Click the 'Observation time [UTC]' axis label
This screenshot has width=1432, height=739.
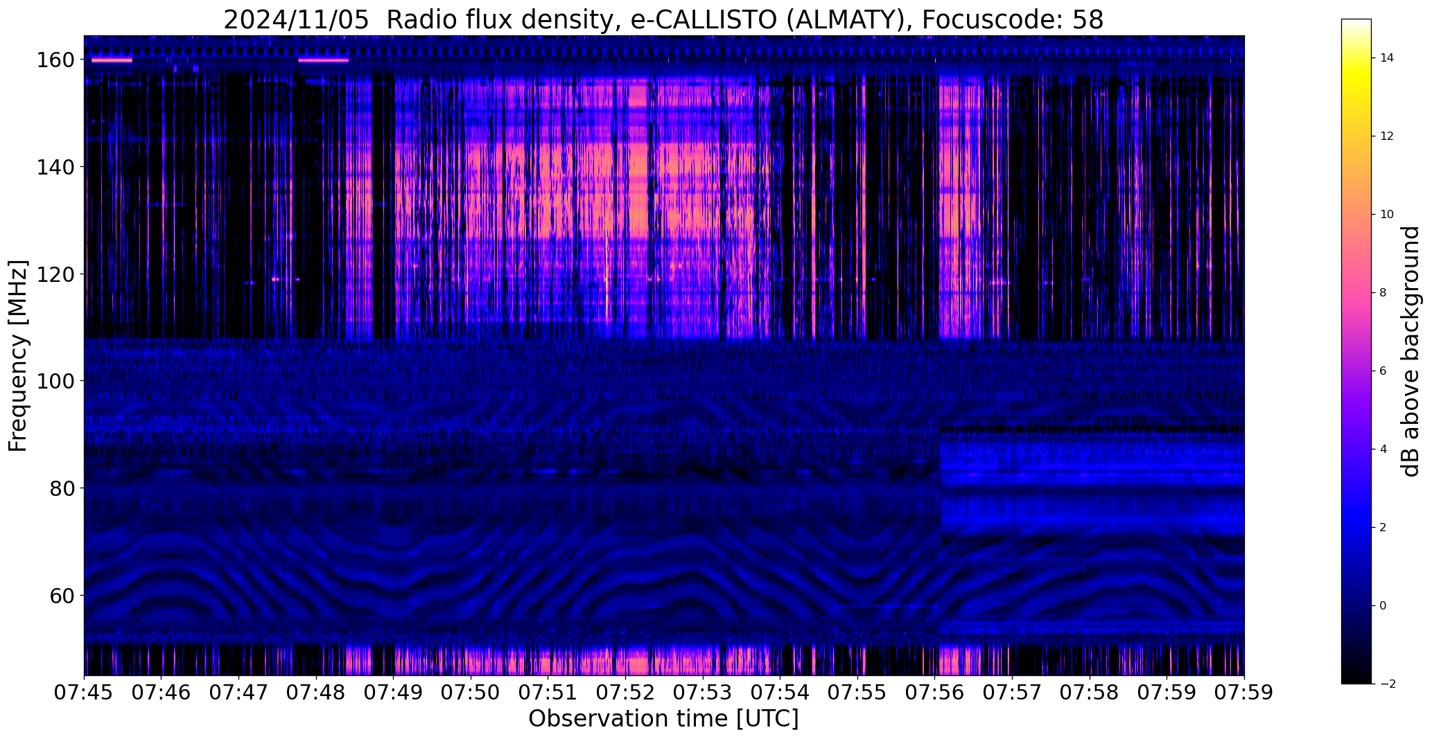[663, 719]
